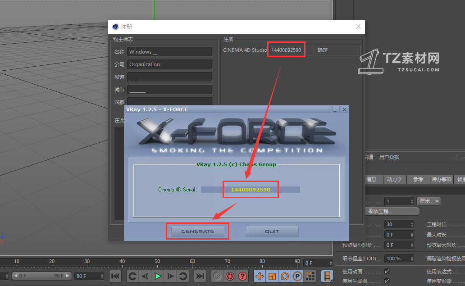Viewport: 465px width, 286px height.
Task: Click the 名称 field containing Windows
Action: coord(169,52)
